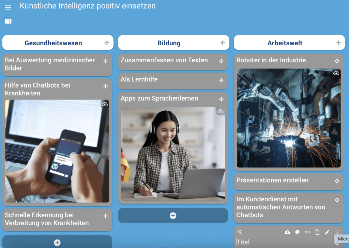Click move handle of 'Im Kundendienst' card
349x248 pixels.
pos(337,200)
